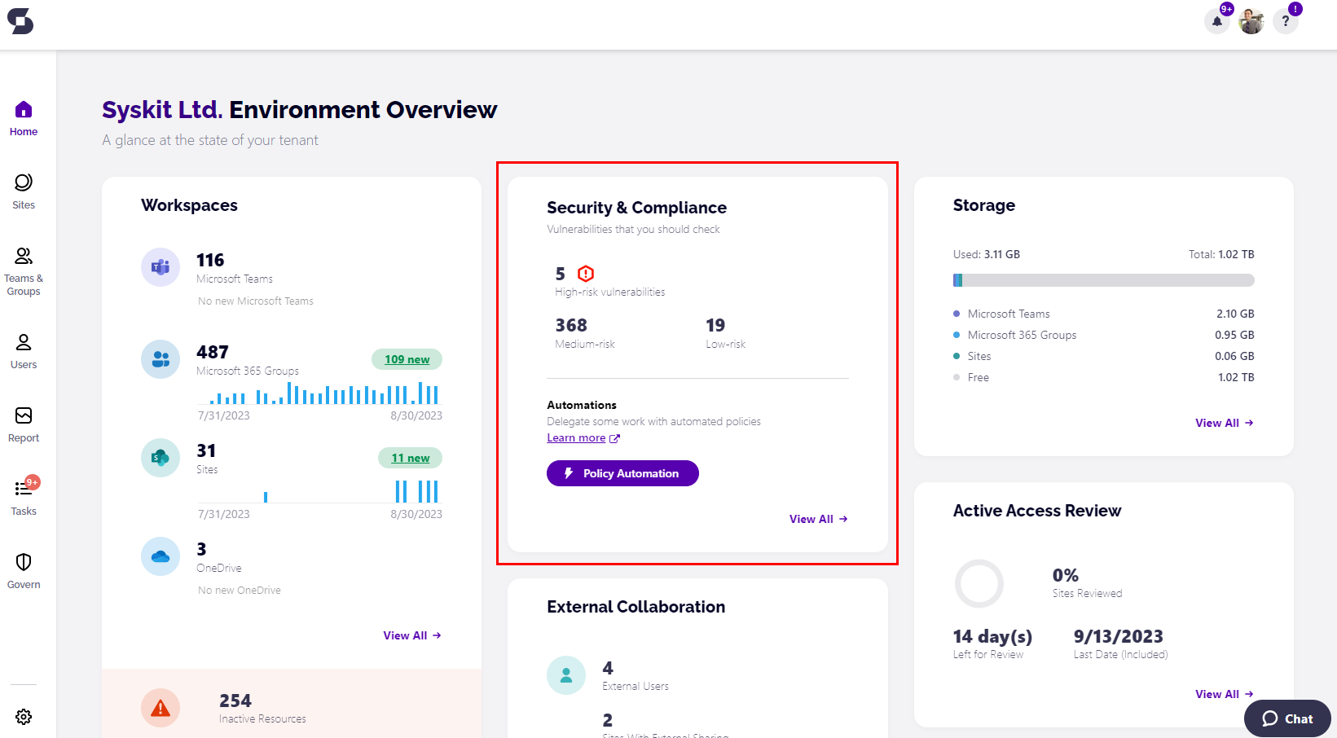
Task: Open the Tasks sidebar item
Action: (x=24, y=497)
